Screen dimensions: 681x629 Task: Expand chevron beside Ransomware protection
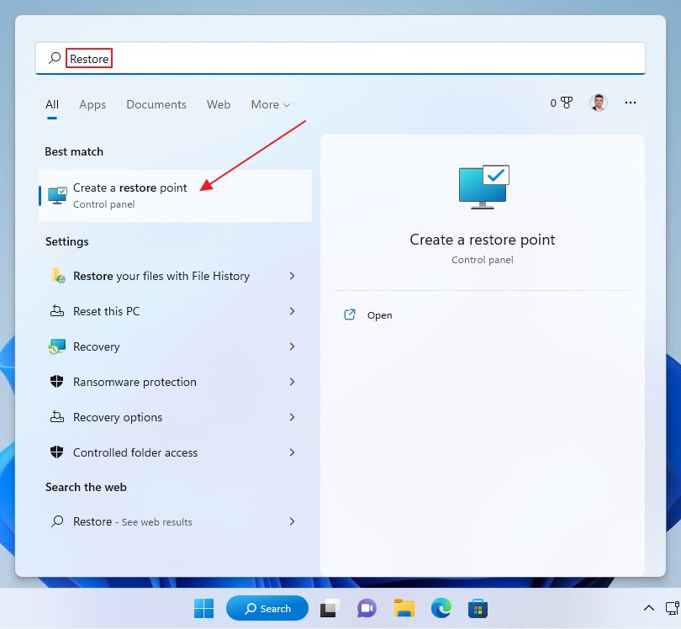292,382
